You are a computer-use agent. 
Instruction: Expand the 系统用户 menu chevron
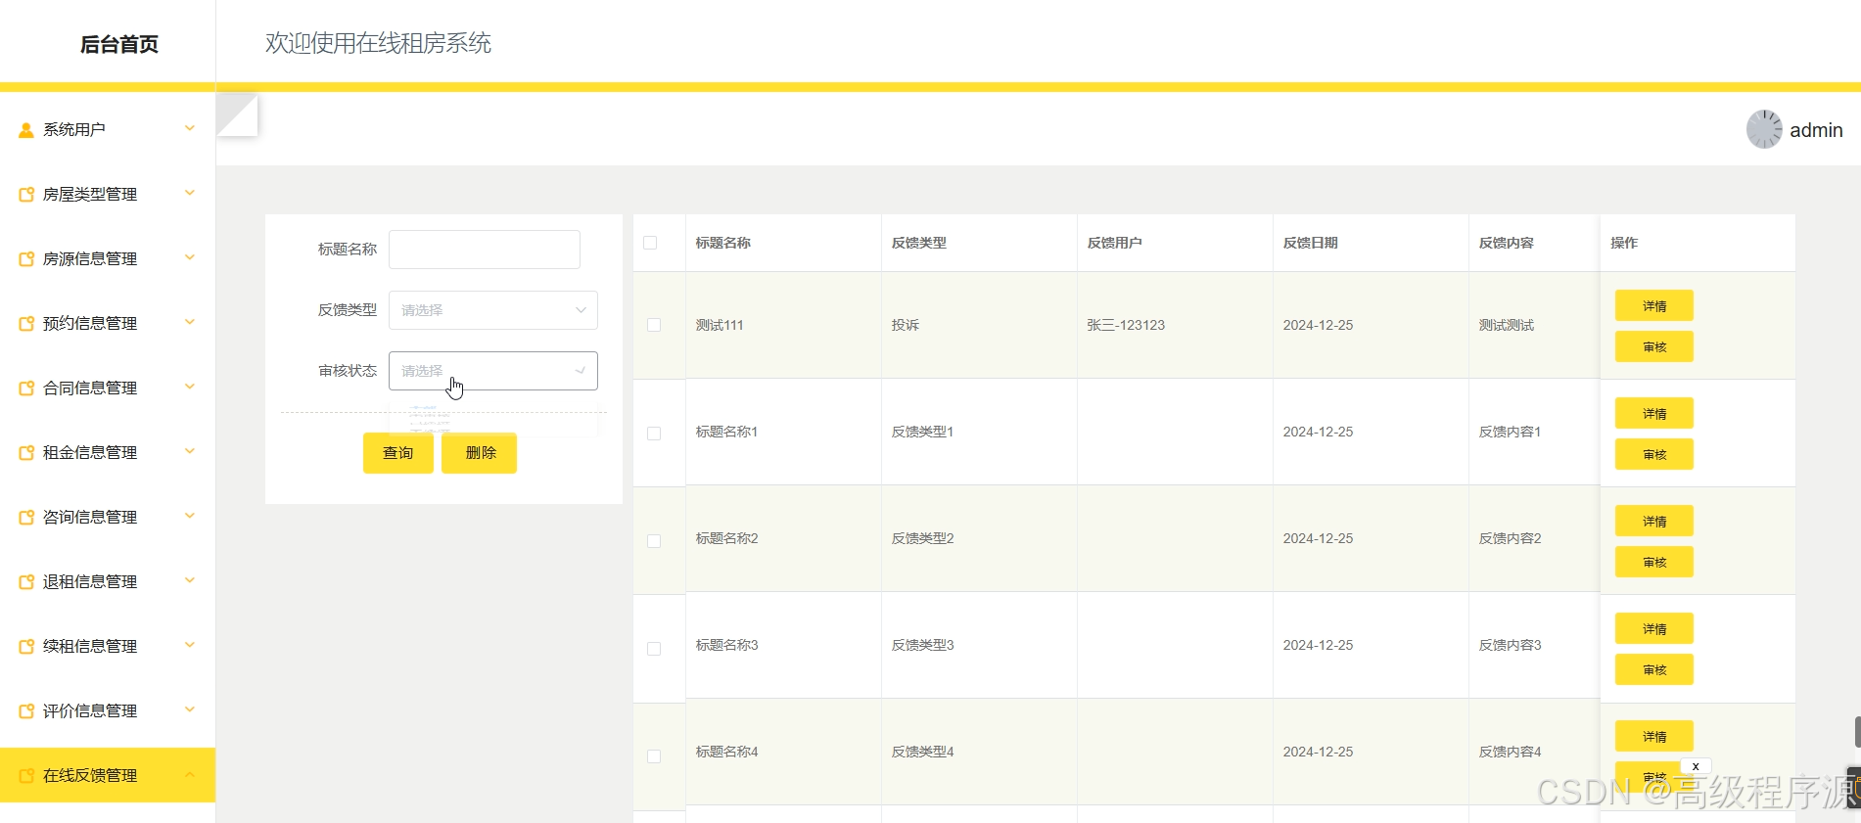(190, 128)
